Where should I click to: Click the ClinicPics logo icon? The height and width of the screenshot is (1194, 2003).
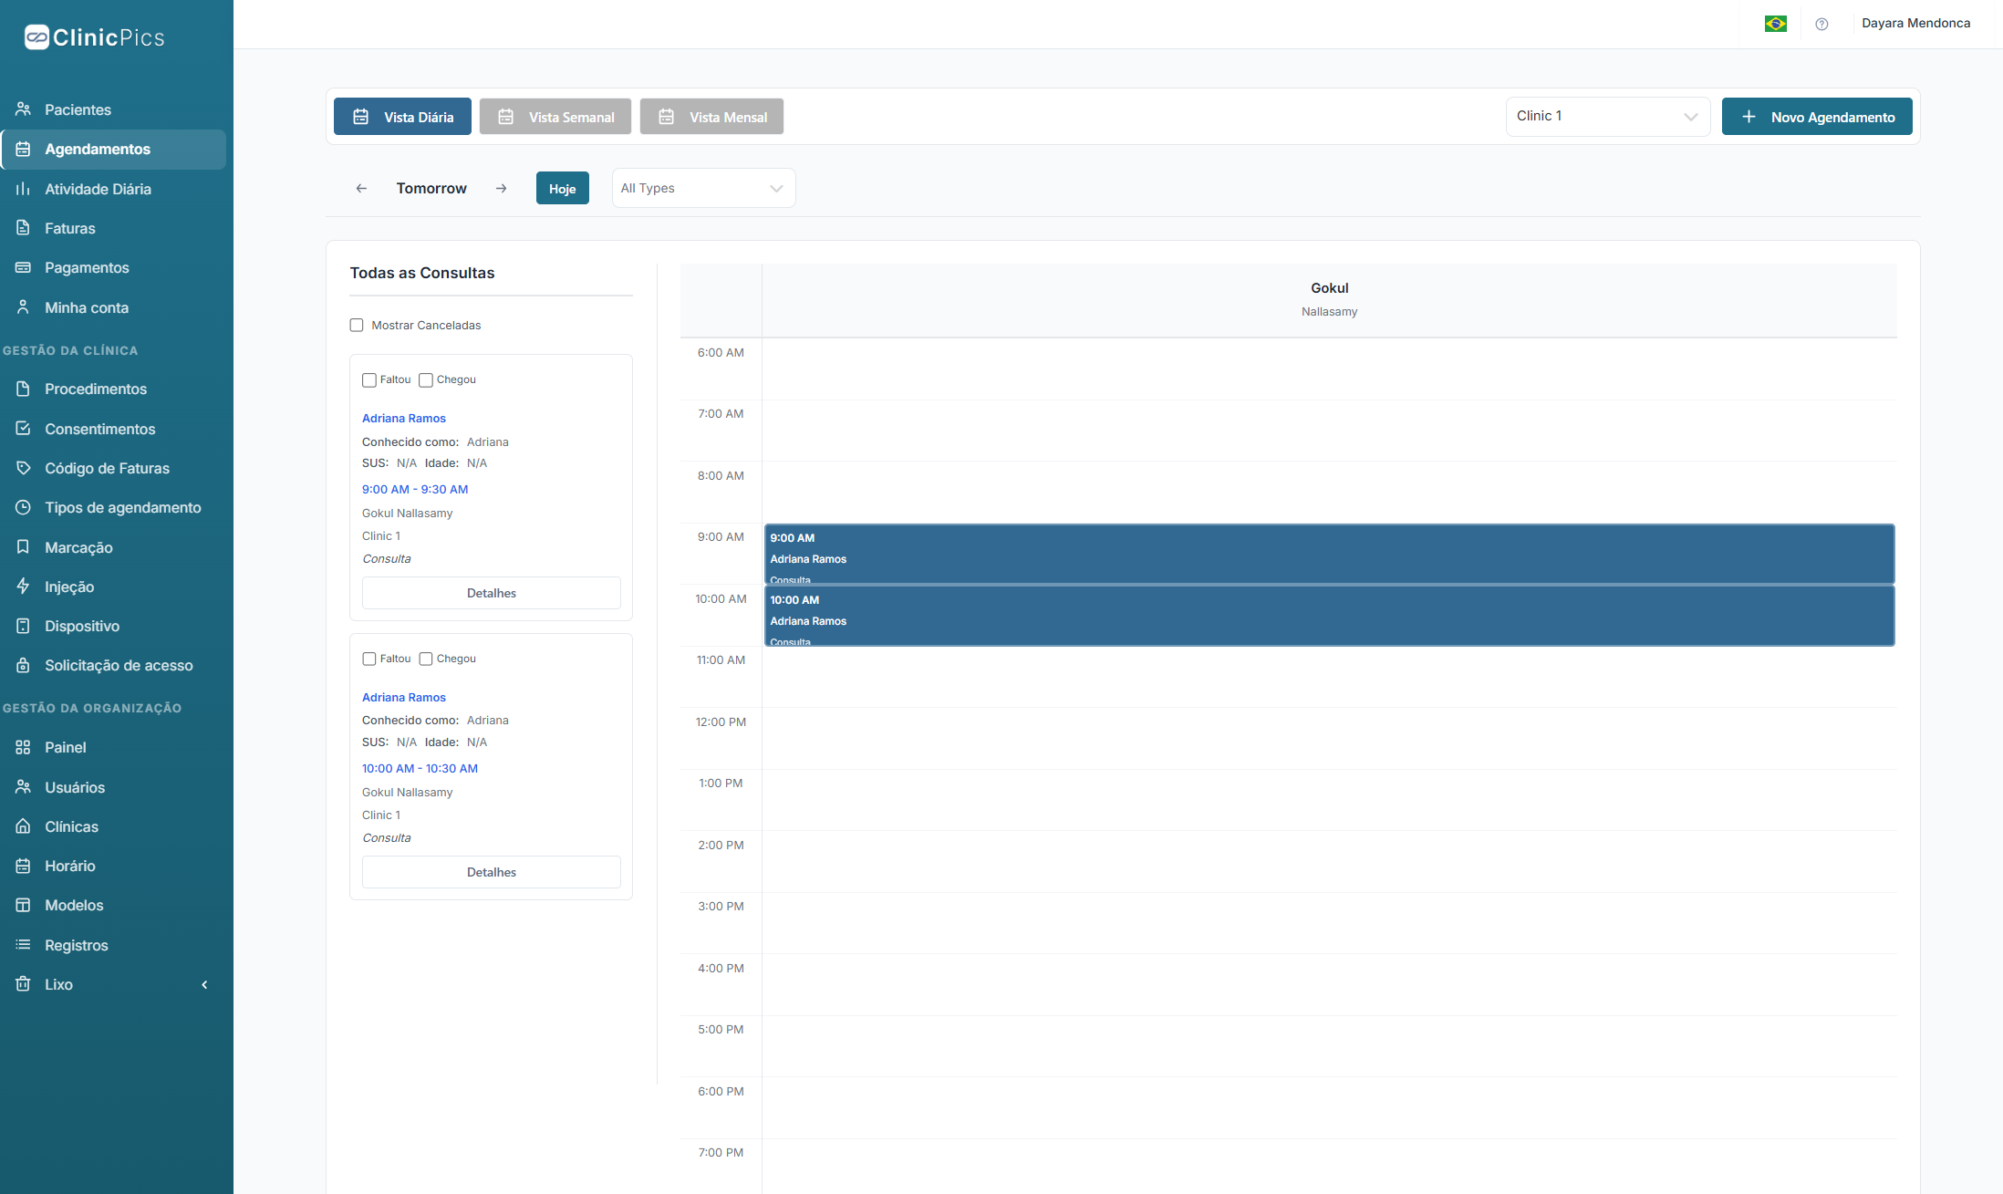point(36,37)
